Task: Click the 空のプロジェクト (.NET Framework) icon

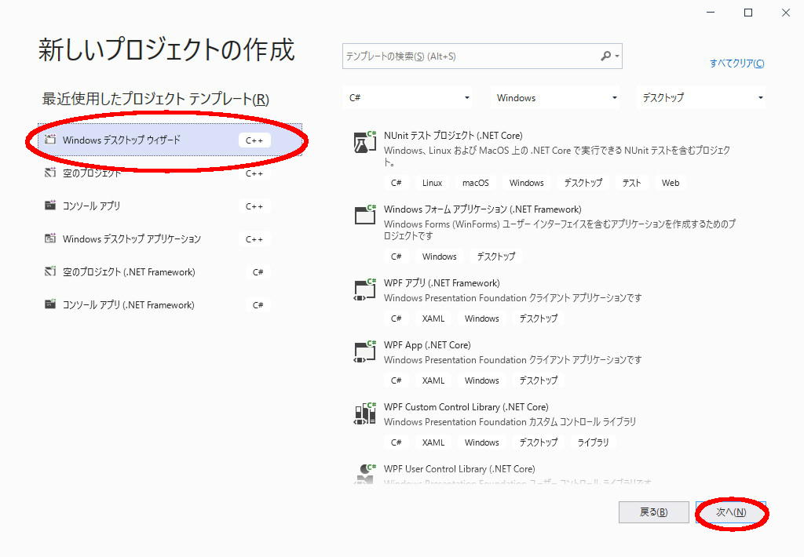Action: pyautogui.click(x=49, y=271)
